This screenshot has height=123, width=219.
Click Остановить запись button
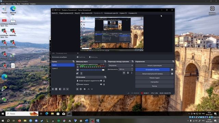point(153,69)
